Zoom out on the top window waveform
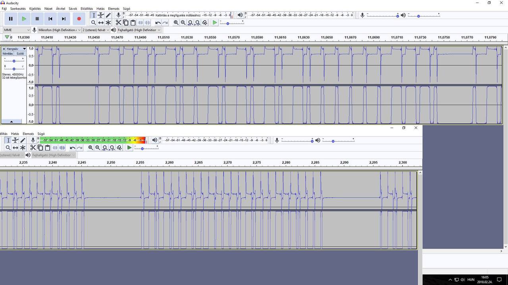The height and width of the screenshot is (285, 508). 183,23
